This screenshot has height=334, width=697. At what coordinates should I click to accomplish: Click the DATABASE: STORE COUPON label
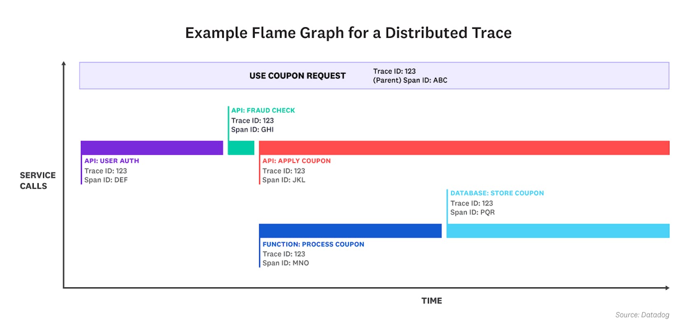497,193
